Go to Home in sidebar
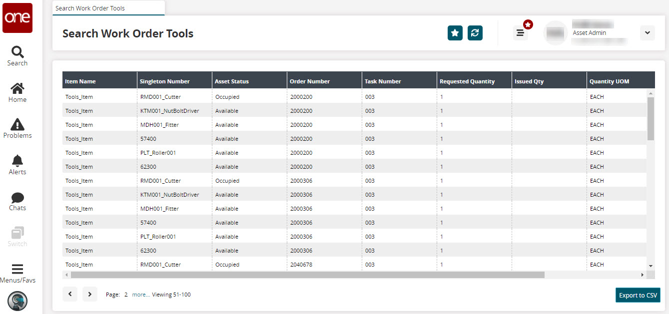Viewport: 669px width, 314px height. (17, 92)
